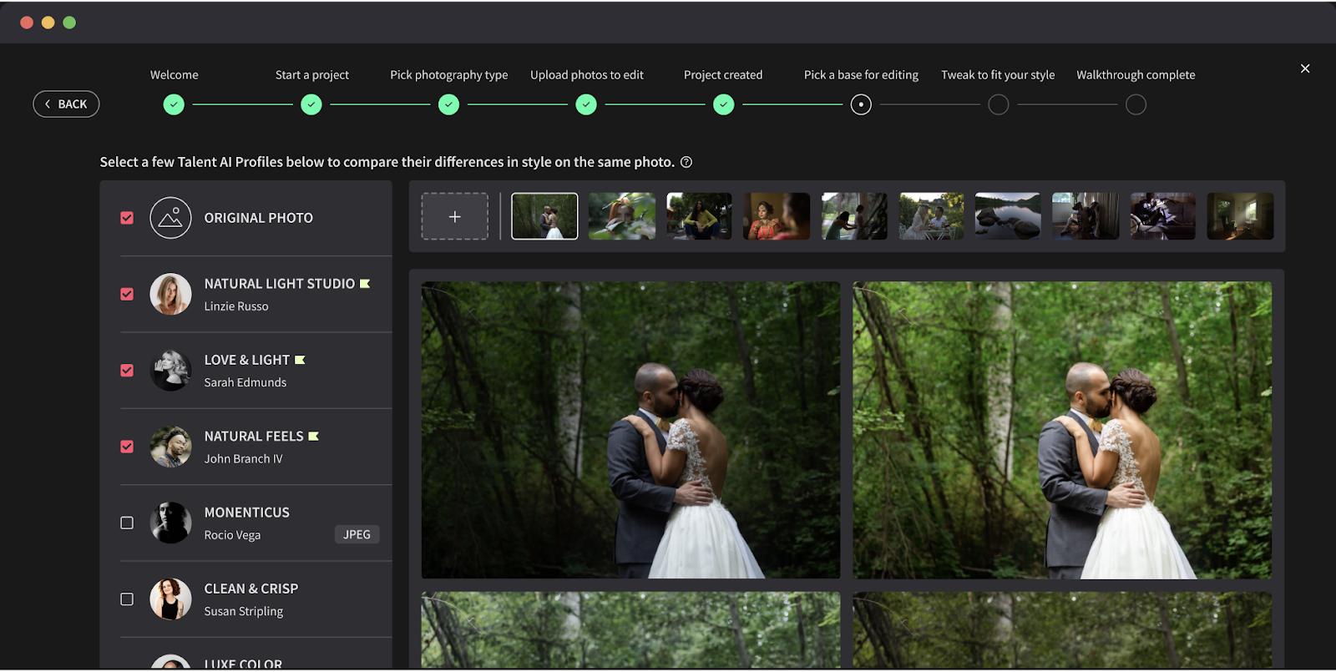Click Rocio Vega's avatar
This screenshot has width=1336, height=672.
170,523
